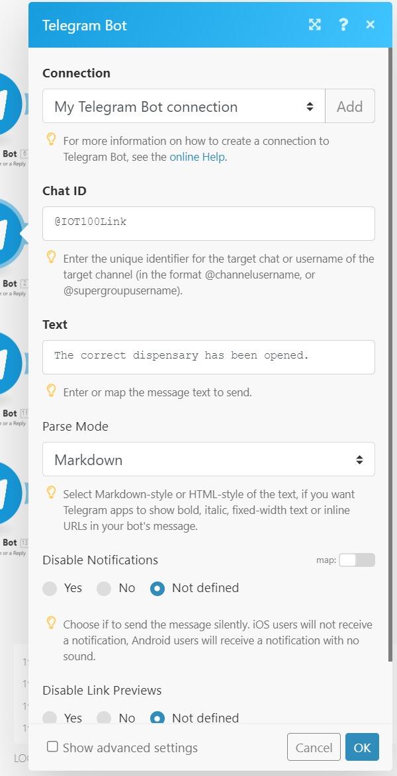Open the help question mark icon
The width and height of the screenshot is (397, 776).
343,24
